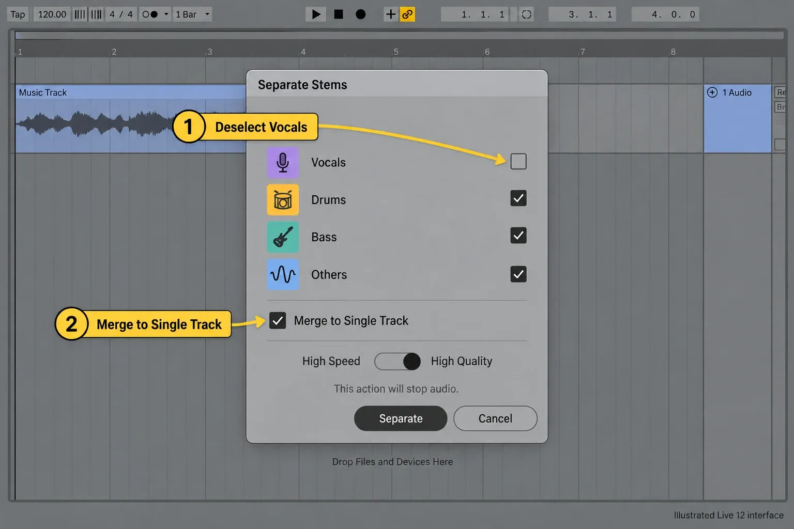794x529 pixels.
Task: Switch the High Speed / High Quality toggle
Action: (x=398, y=361)
